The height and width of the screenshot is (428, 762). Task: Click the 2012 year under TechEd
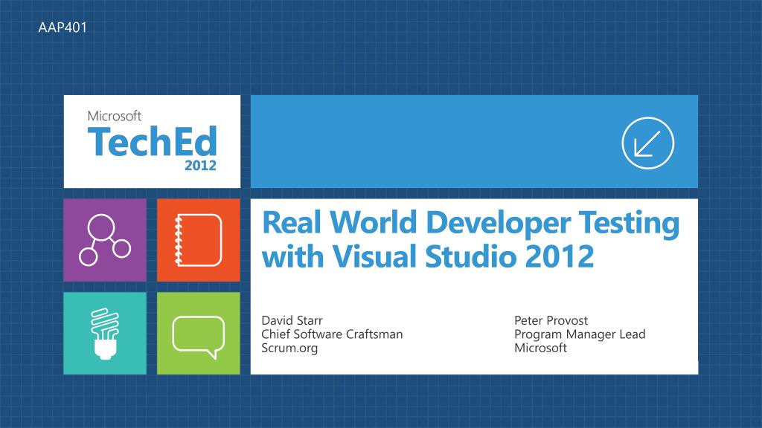pyautogui.click(x=200, y=166)
